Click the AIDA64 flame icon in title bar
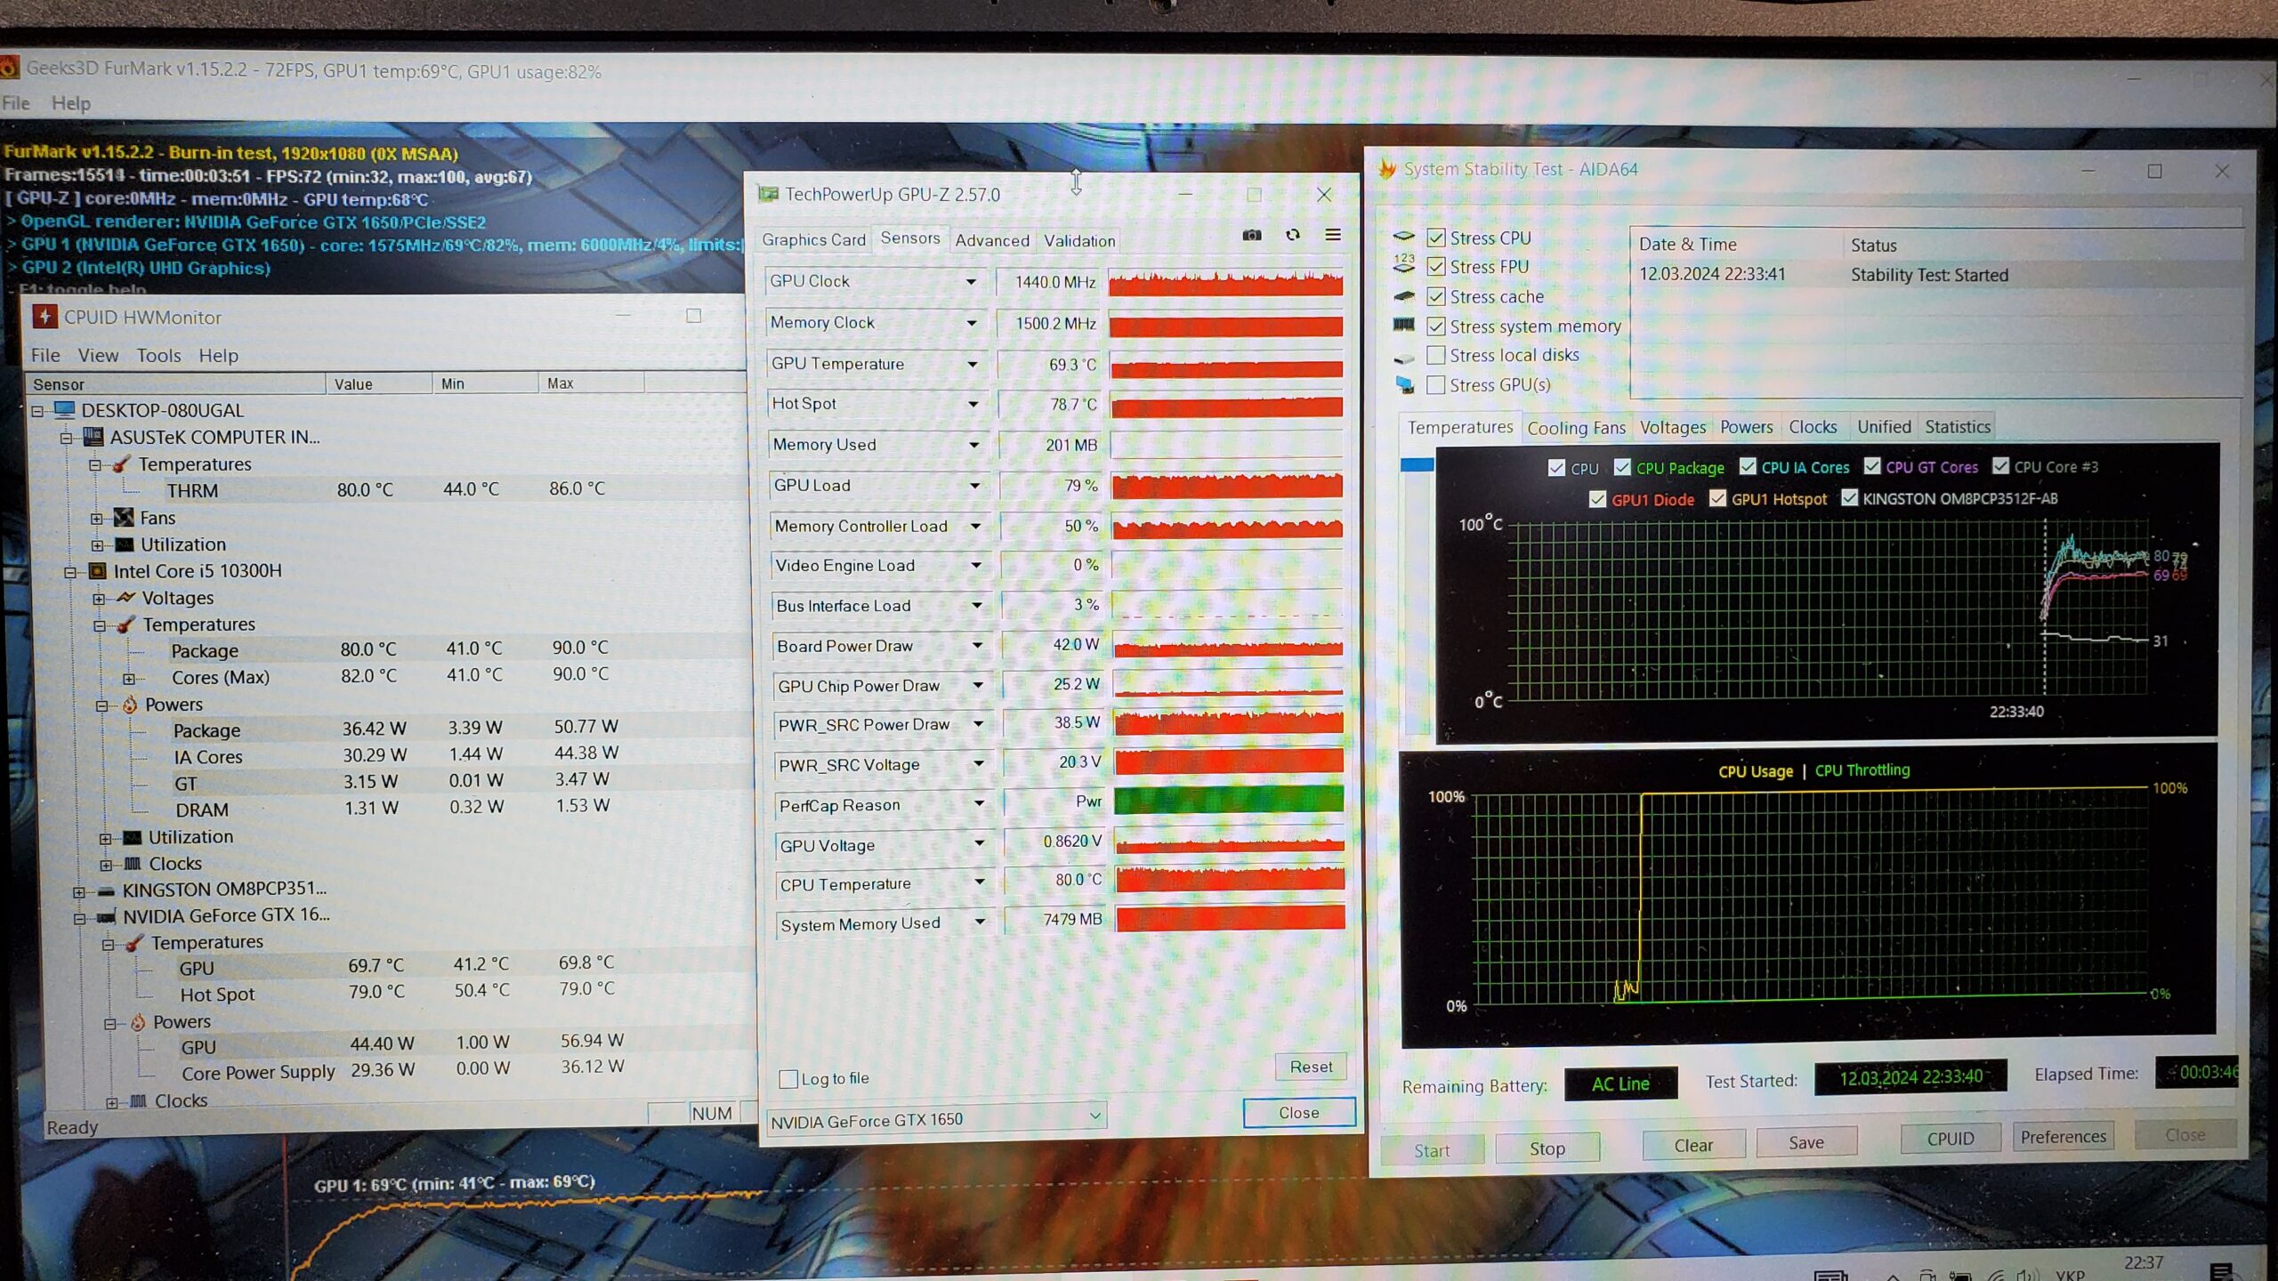Screen dimensions: 2278x1281 (1386, 169)
